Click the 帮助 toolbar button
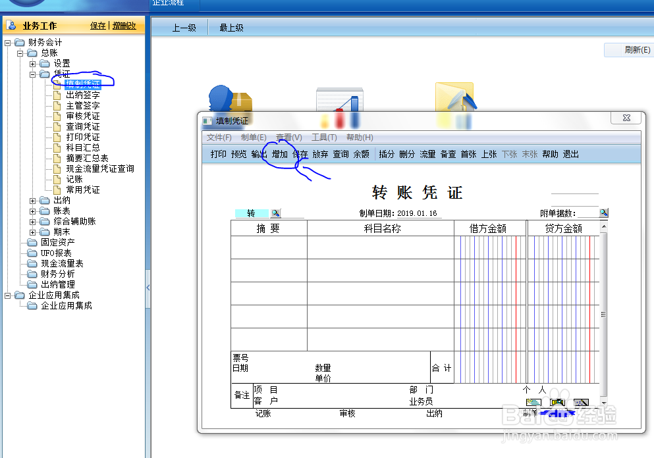654x458 pixels. tap(550, 154)
